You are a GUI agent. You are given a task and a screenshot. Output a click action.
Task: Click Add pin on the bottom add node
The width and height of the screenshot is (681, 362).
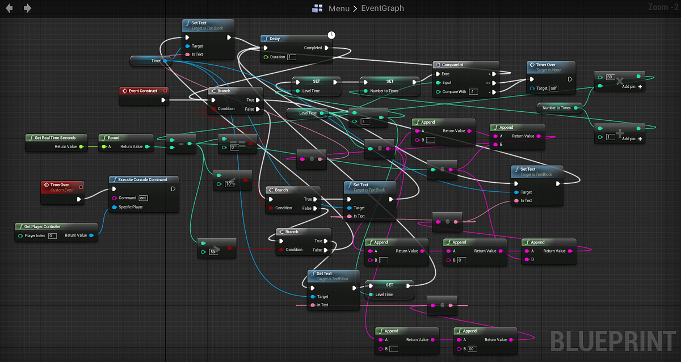[629, 138]
